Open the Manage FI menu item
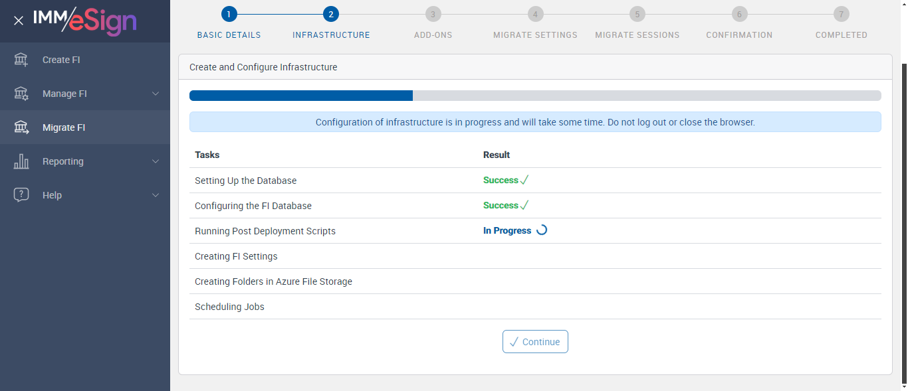The image size is (908, 391). pyautogui.click(x=85, y=94)
